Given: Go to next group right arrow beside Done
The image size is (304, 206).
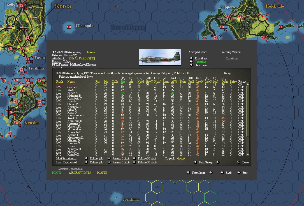Looking at the screenshot, I should click(x=218, y=162).
